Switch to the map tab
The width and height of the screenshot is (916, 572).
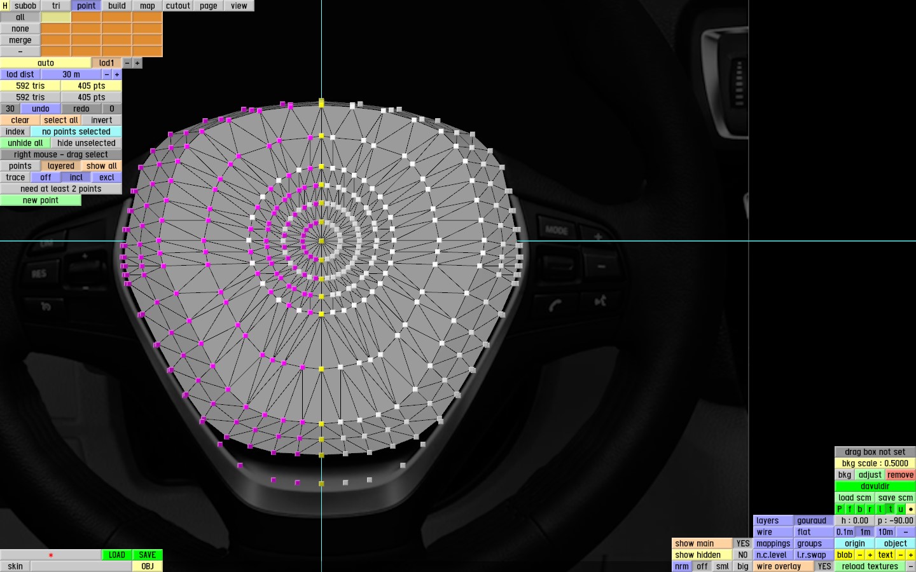pyautogui.click(x=148, y=6)
